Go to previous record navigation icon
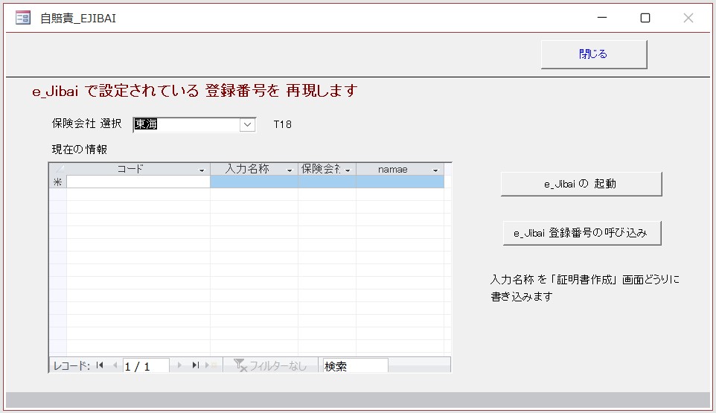The image size is (716, 413). 115,365
